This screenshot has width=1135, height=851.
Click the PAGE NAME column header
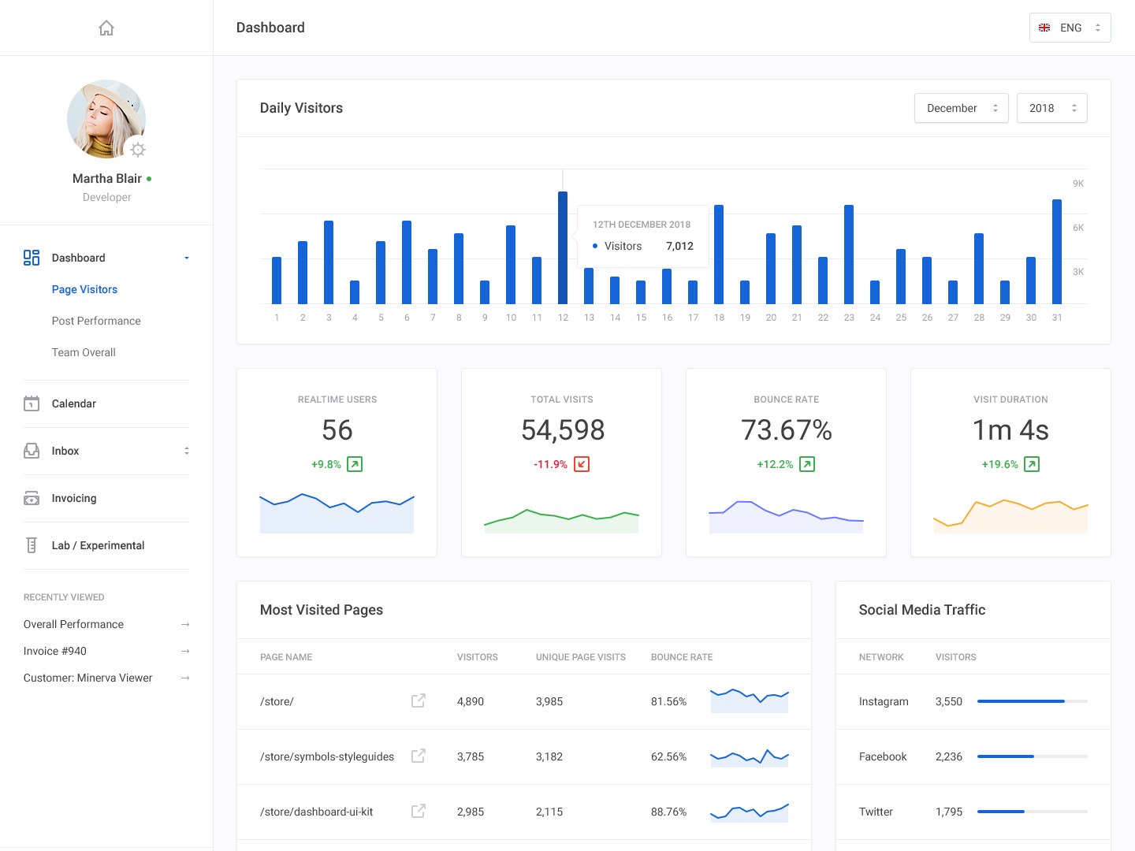pyautogui.click(x=286, y=657)
